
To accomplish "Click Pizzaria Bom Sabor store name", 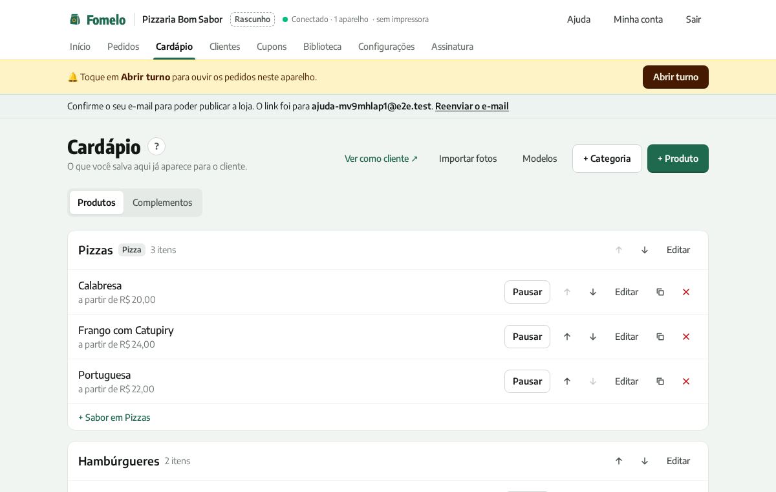I will pyautogui.click(x=182, y=19).
